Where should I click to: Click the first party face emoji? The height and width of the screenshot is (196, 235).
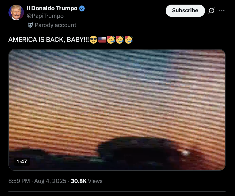pyautogui.click(x=111, y=40)
